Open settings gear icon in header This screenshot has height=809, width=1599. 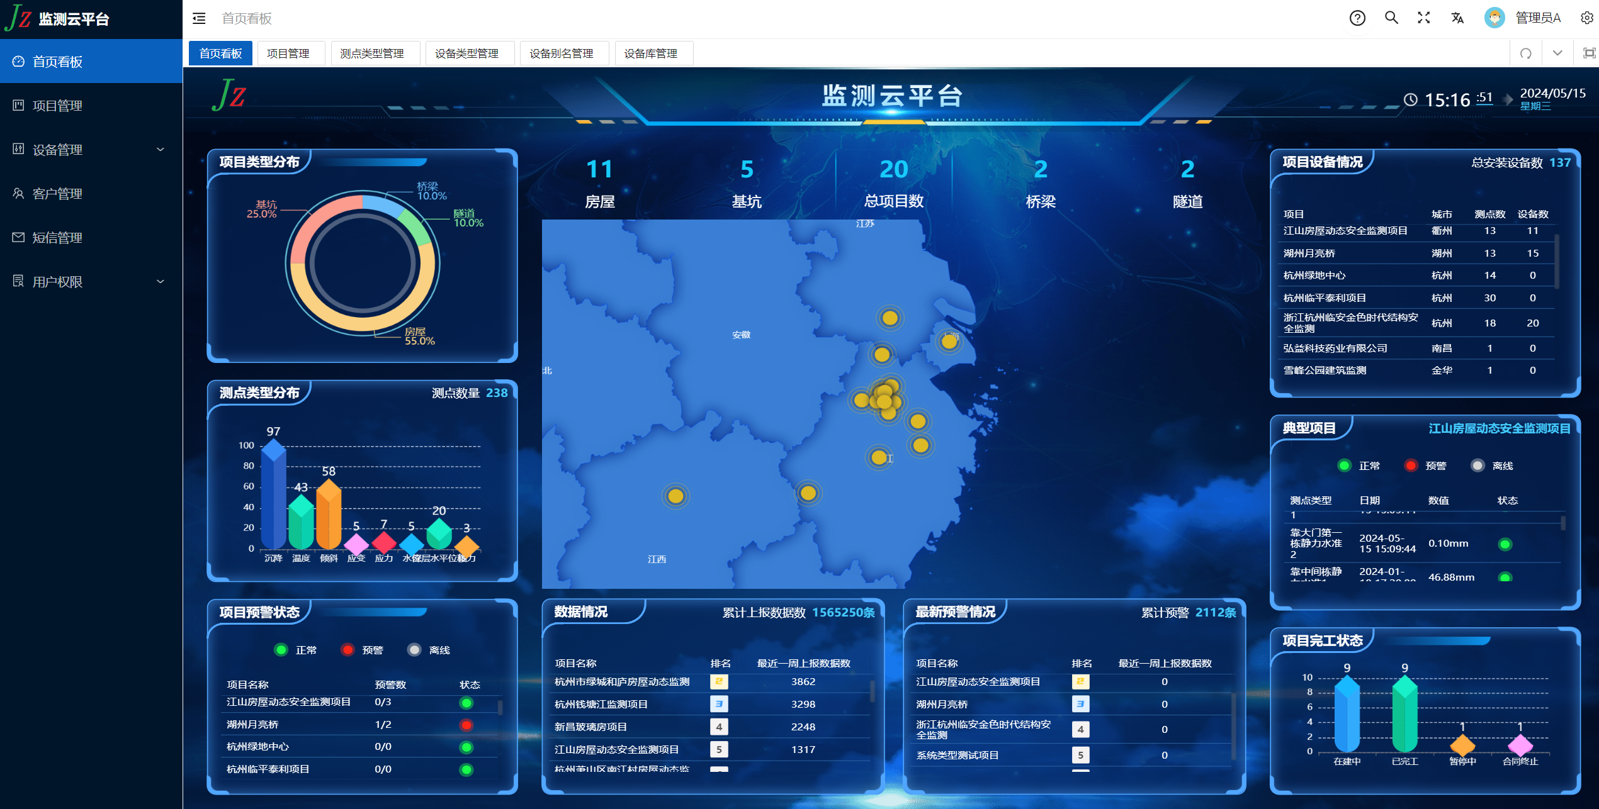tap(1586, 18)
